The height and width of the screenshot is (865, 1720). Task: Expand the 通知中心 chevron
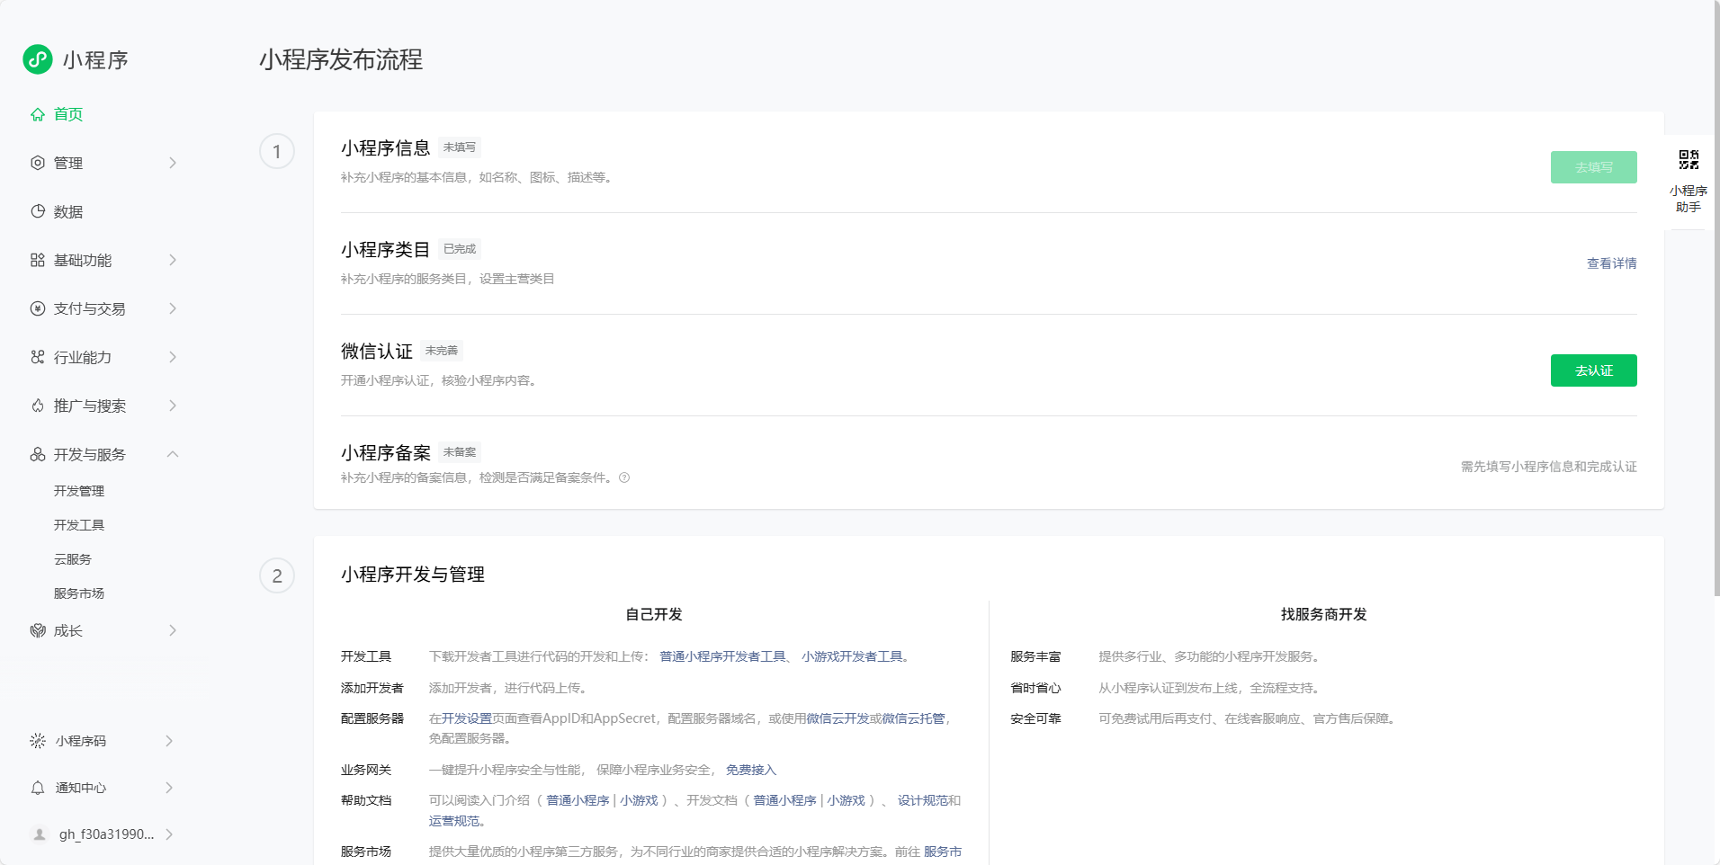pos(169,788)
